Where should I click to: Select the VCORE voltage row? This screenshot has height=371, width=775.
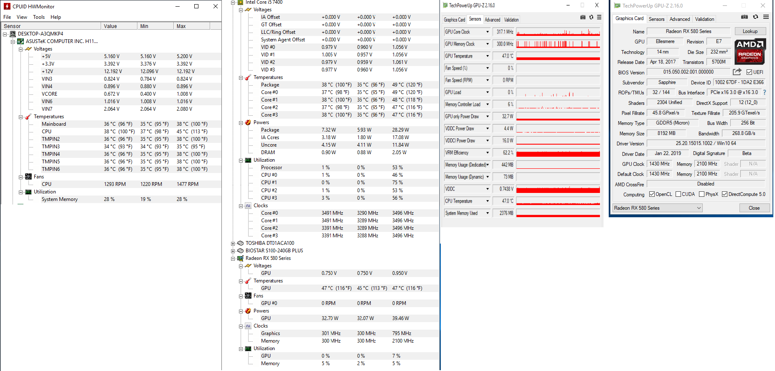click(111, 94)
